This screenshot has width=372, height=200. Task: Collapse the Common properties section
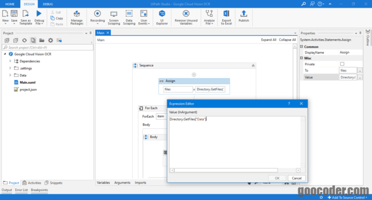tap(301, 47)
